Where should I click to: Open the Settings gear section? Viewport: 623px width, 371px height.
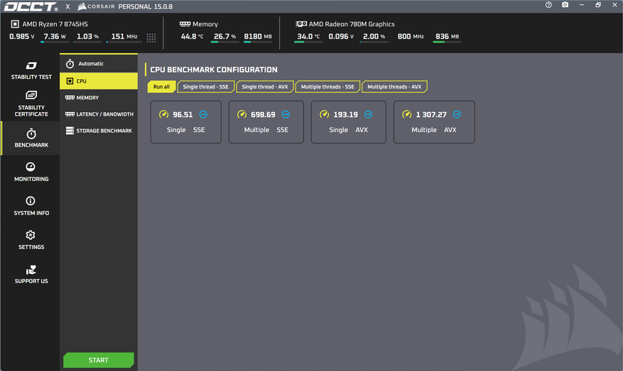coord(31,240)
